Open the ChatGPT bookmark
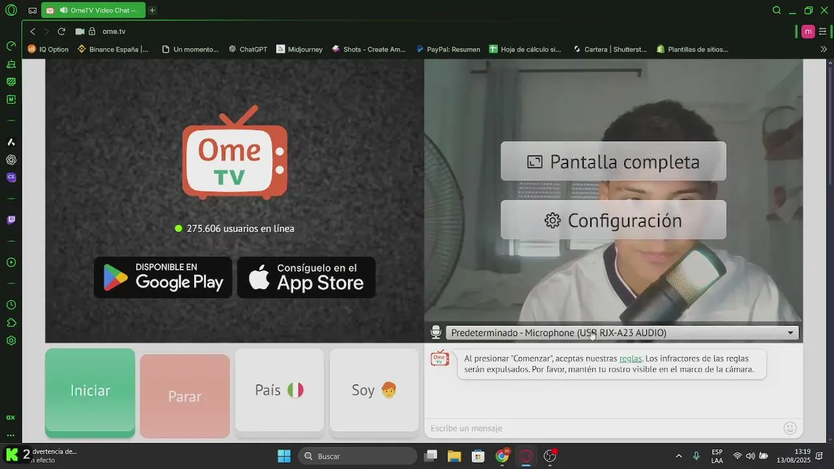This screenshot has width=834, height=469. click(248, 49)
